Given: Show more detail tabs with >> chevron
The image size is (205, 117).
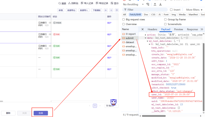Looking at the screenshot, I should (x=202, y=29).
